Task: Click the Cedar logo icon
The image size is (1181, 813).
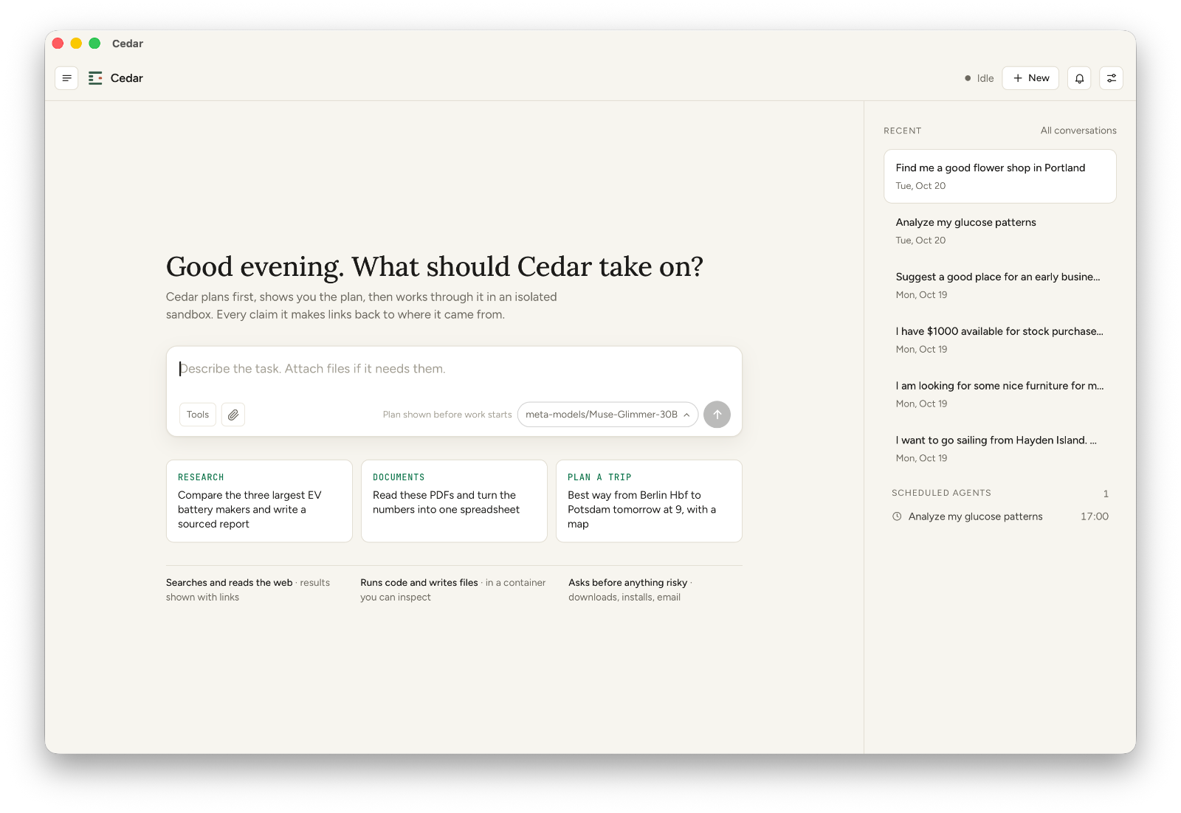Action: pyautogui.click(x=95, y=78)
